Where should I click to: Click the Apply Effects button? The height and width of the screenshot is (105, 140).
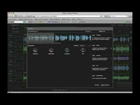tap(105, 85)
